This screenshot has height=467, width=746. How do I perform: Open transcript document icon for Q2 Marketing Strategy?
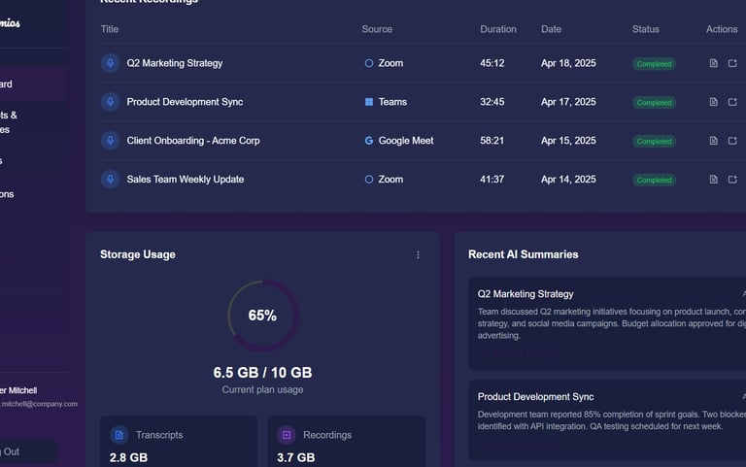click(x=713, y=63)
